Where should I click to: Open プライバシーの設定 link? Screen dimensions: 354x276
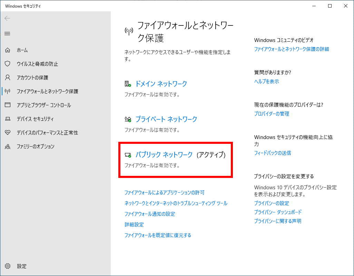click(272, 203)
